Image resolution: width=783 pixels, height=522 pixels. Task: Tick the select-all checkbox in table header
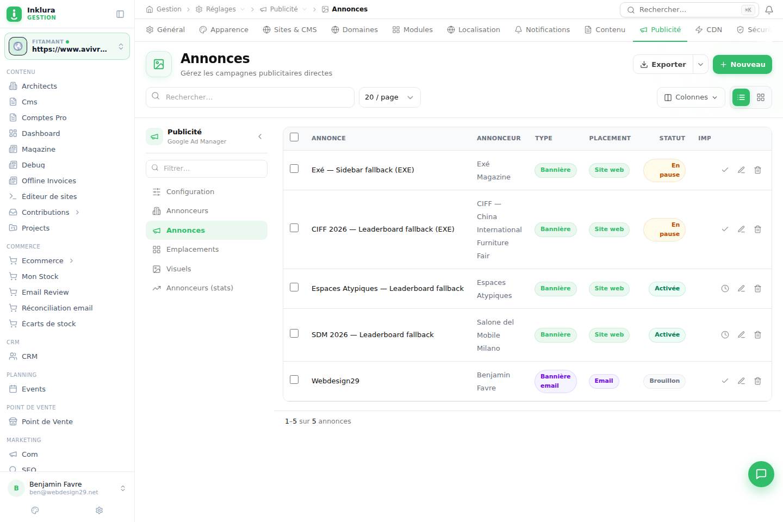294,137
